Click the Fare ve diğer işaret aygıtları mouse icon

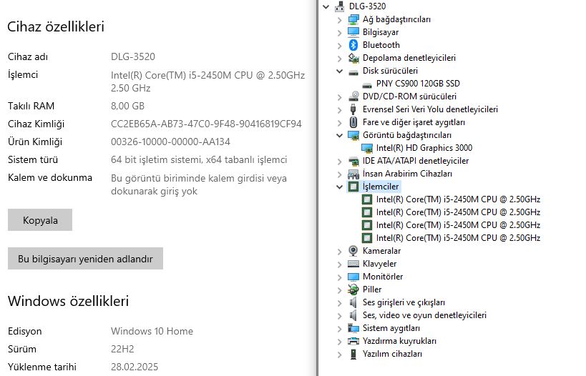pyautogui.click(x=353, y=122)
